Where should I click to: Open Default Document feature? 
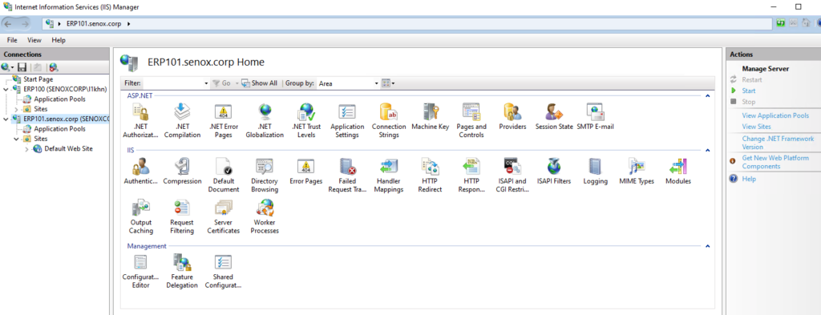(224, 176)
